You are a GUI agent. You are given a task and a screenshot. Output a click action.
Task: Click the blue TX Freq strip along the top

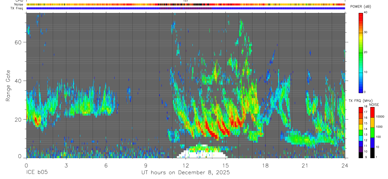click(185, 8)
